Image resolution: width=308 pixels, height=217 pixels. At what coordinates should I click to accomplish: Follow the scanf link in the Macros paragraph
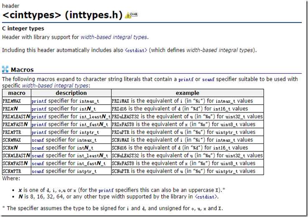208,79
